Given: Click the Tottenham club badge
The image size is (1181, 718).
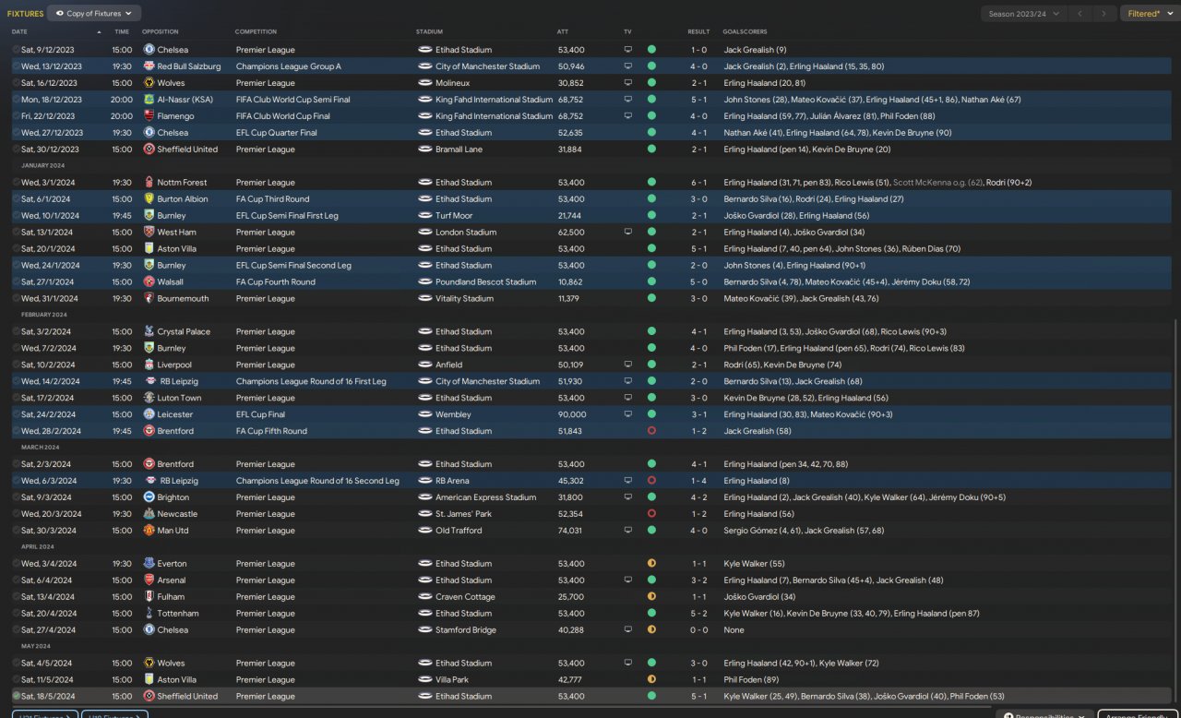Looking at the screenshot, I should (149, 614).
